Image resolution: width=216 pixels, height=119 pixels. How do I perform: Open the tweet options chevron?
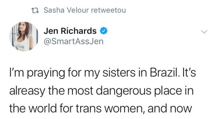(204, 32)
